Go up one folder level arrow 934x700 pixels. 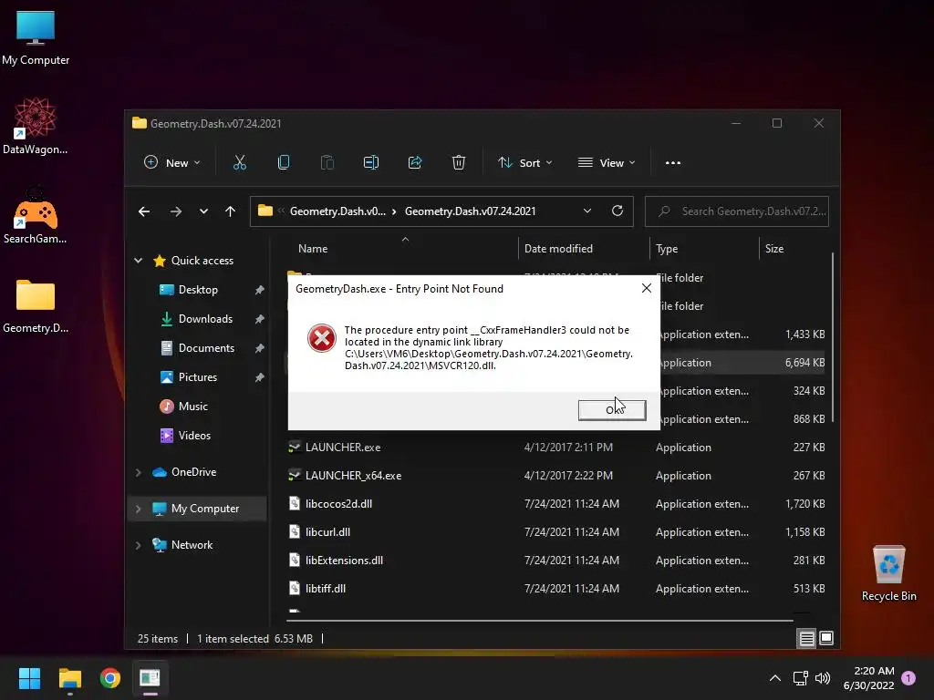231,211
